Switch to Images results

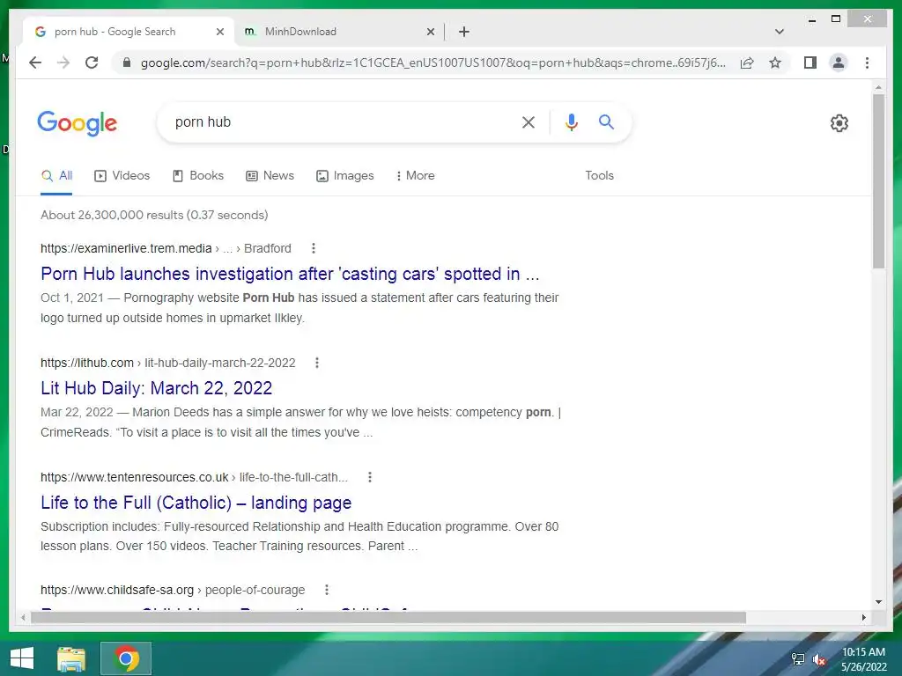[x=344, y=175]
